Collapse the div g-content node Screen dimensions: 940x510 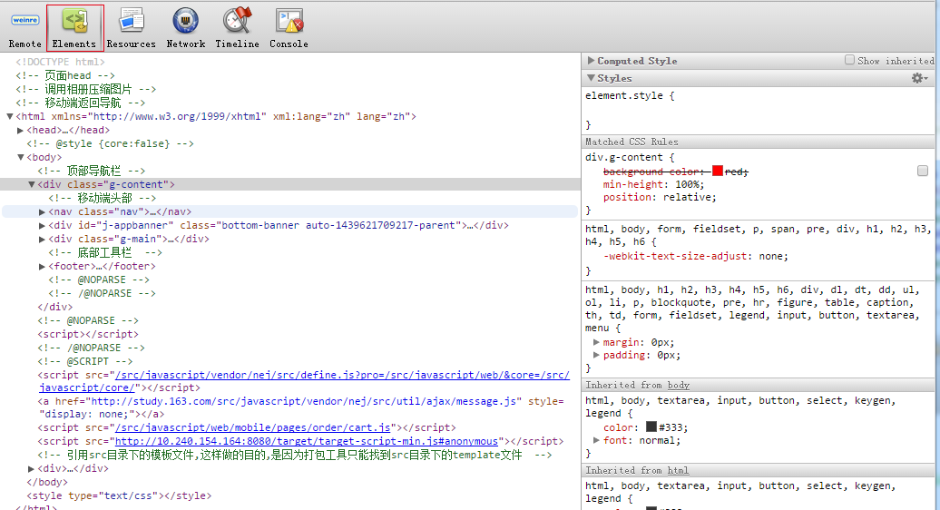coord(31,184)
